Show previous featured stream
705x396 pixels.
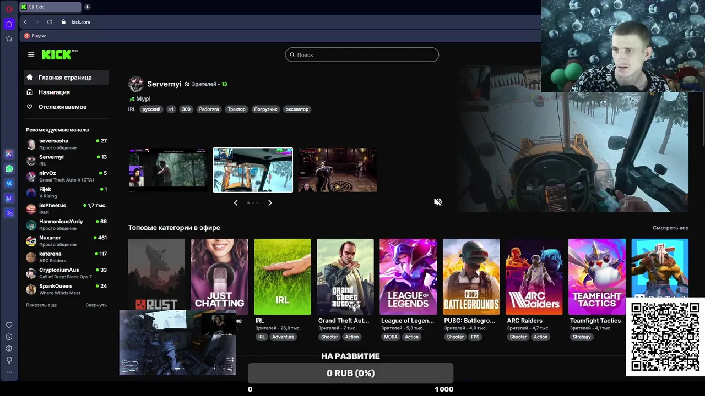236,203
